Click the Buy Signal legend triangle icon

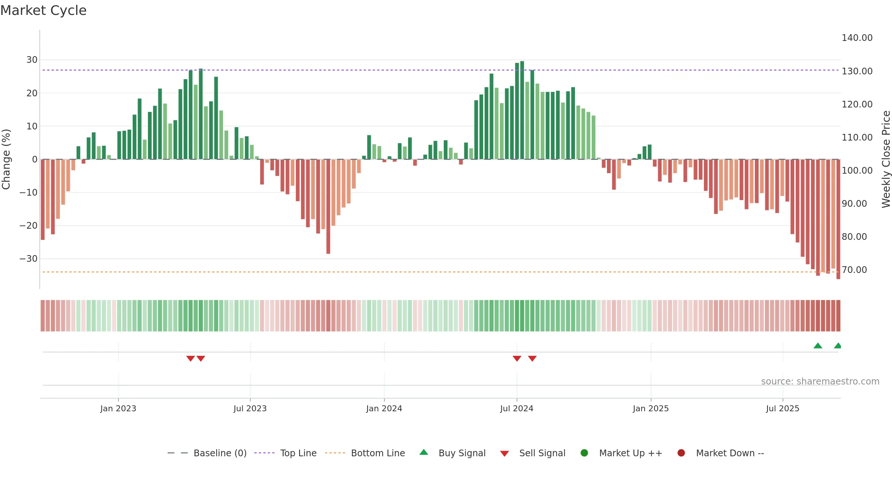(424, 452)
